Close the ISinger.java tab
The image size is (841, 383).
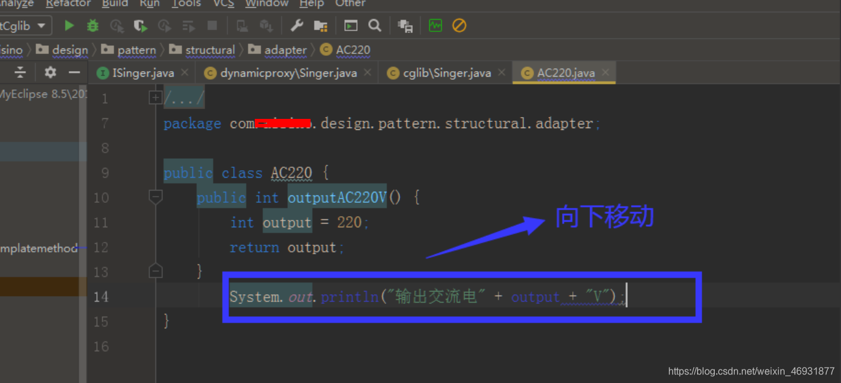coord(184,72)
